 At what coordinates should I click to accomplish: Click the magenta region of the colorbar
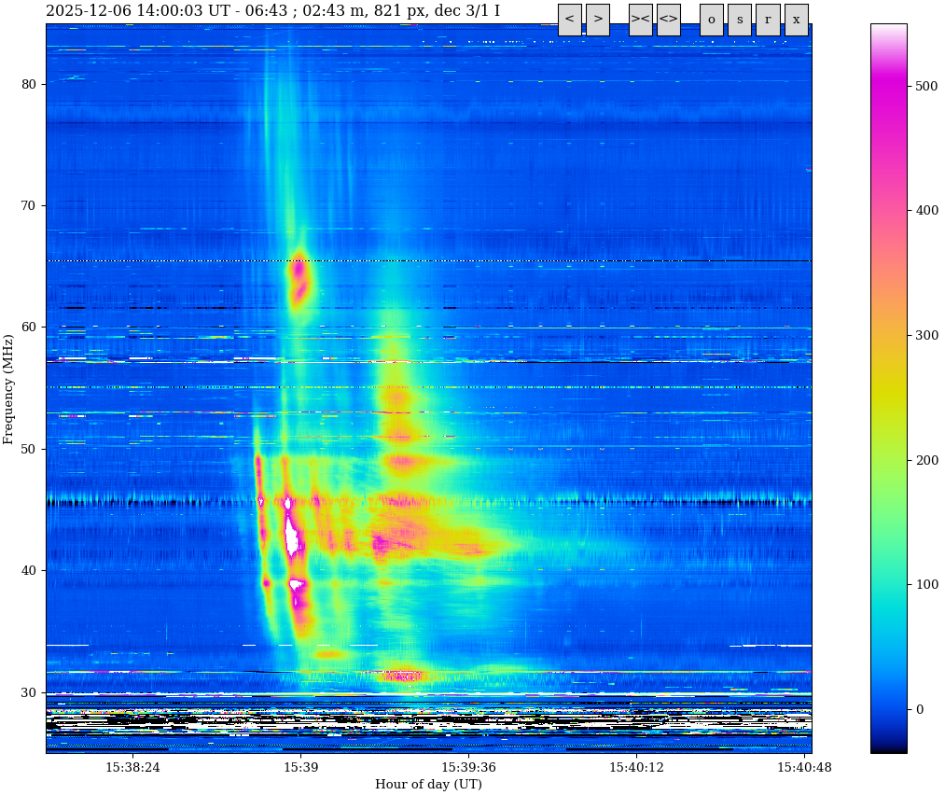click(x=887, y=93)
